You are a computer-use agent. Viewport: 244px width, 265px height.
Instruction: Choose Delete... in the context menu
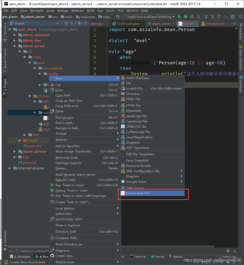pos(85,168)
